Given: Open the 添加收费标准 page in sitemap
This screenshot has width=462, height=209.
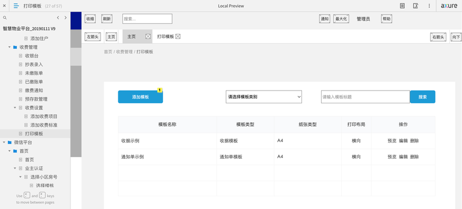Looking at the screenshot, I should point(44,125).
